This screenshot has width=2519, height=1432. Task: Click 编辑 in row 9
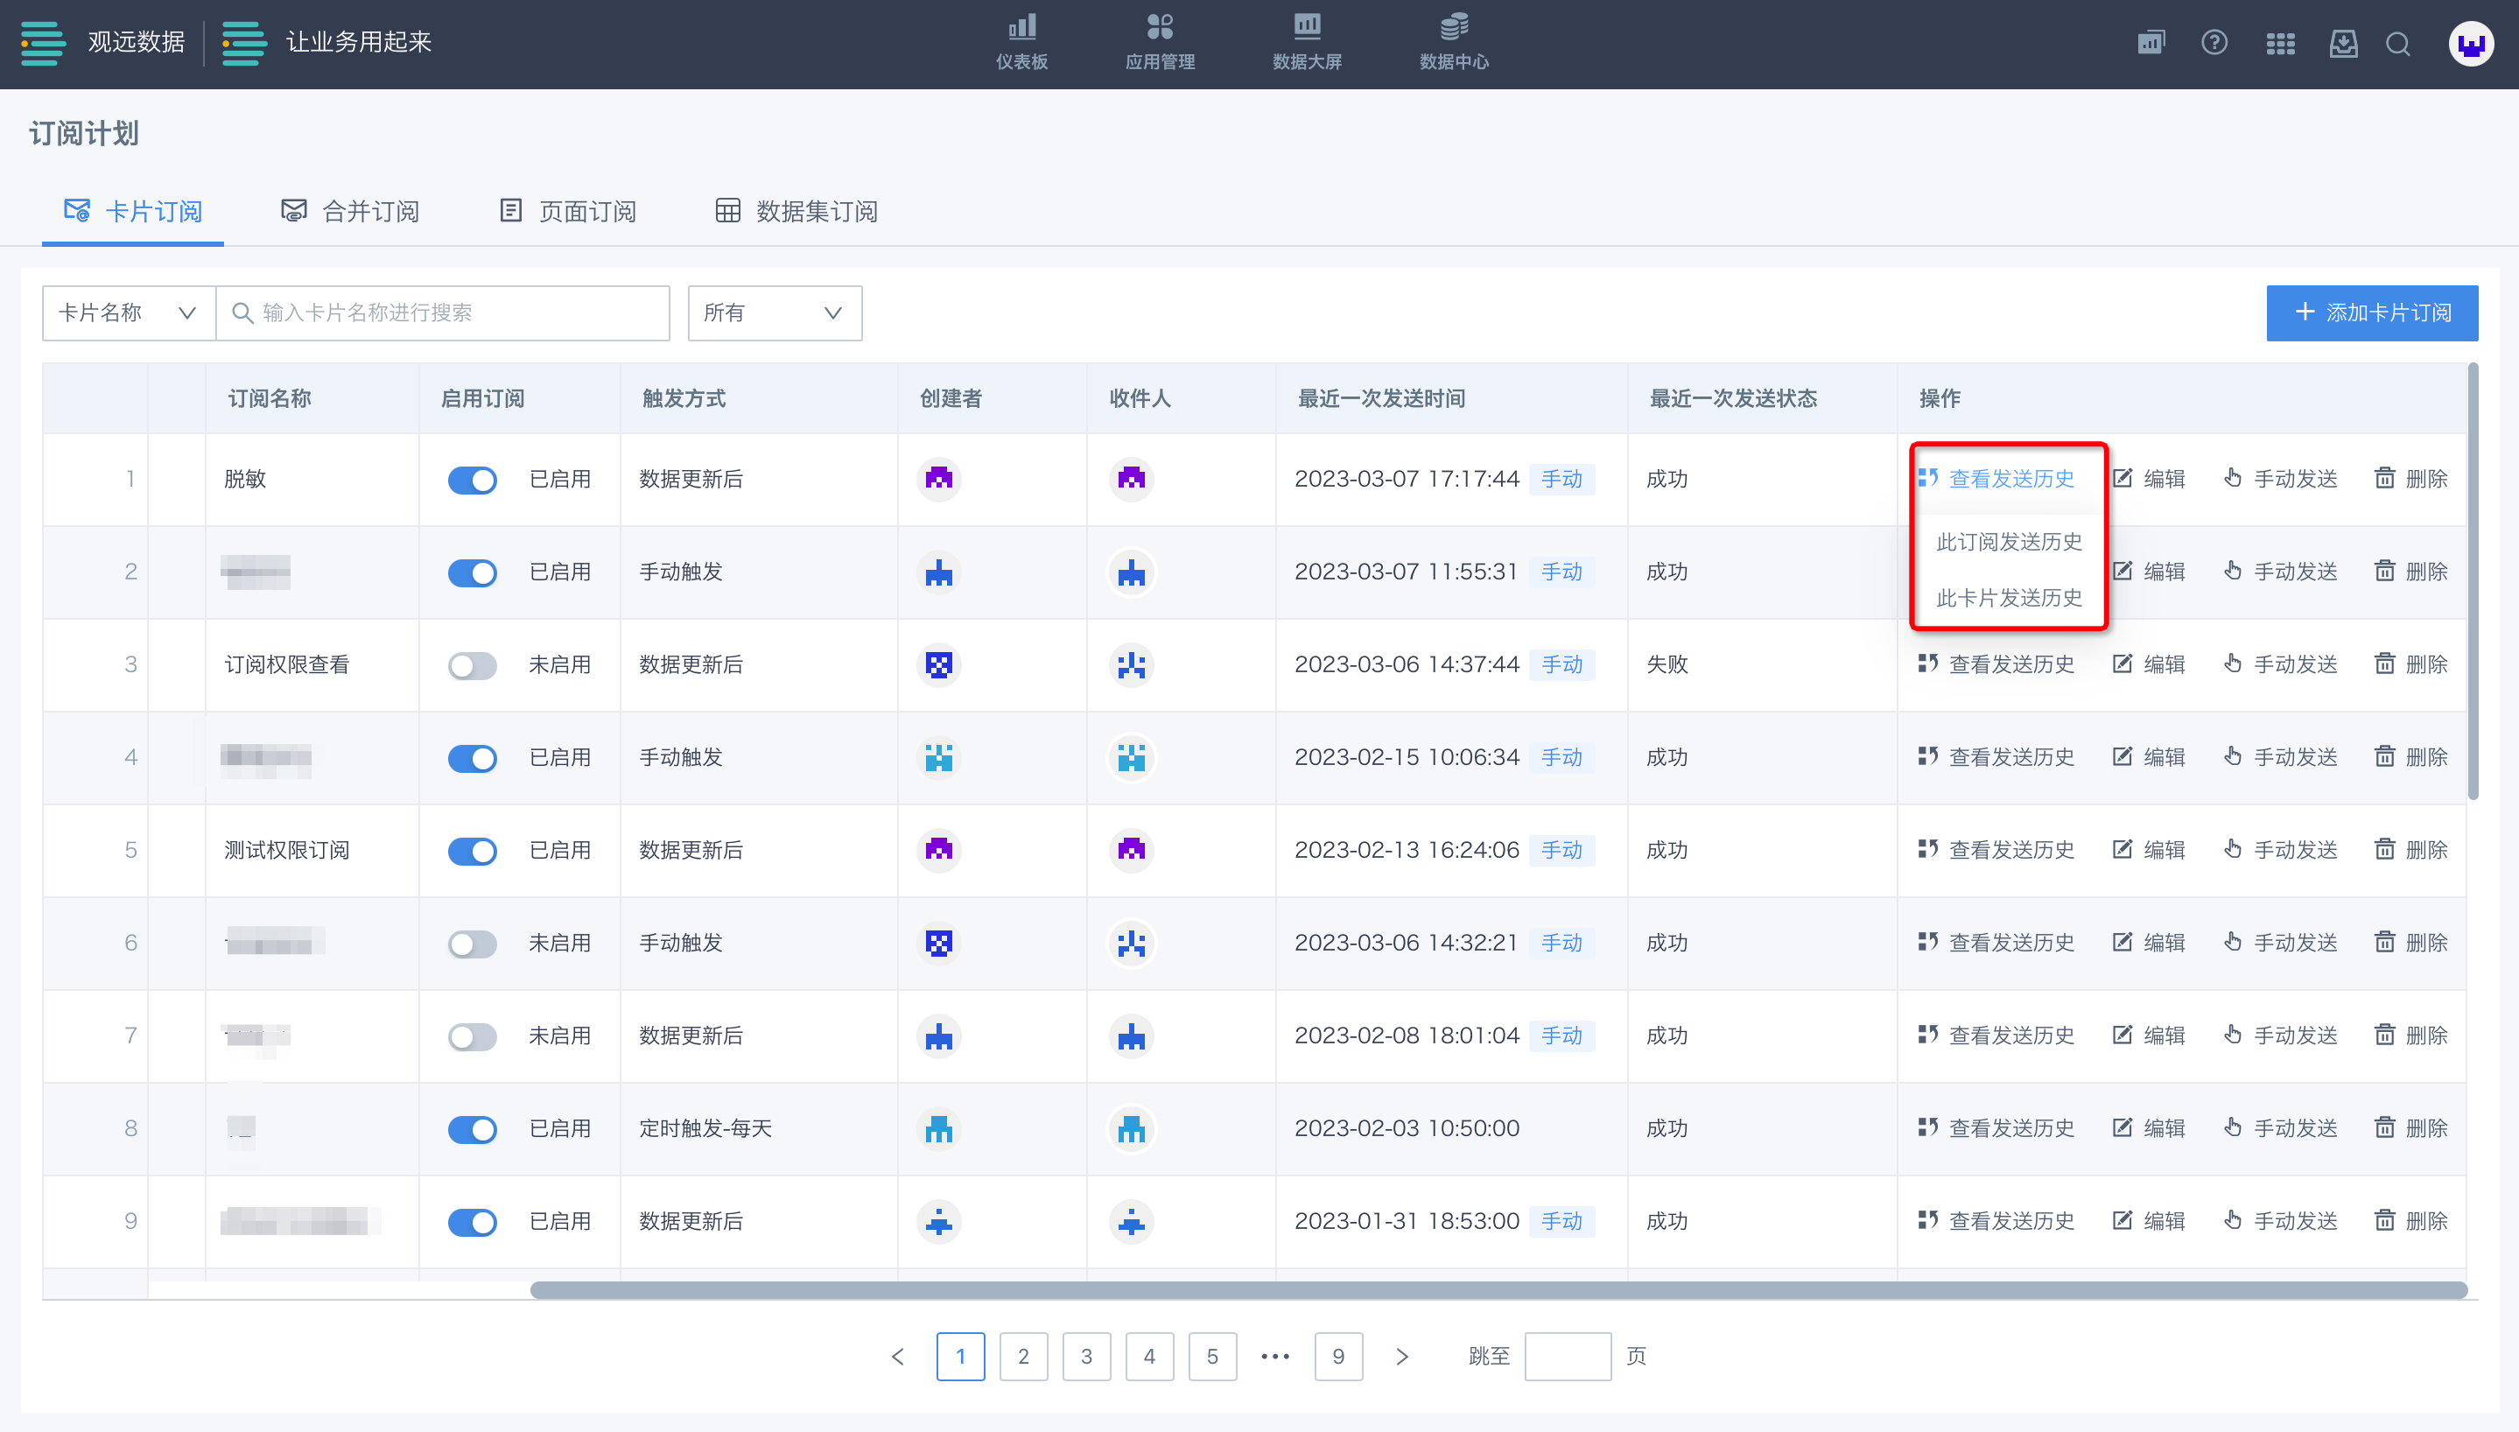(x=2149, y=1222)
